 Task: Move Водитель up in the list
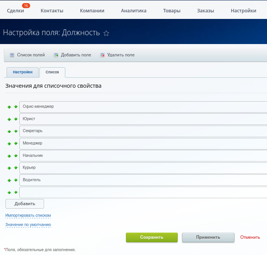pyautogui.click(x=9, y=180)
